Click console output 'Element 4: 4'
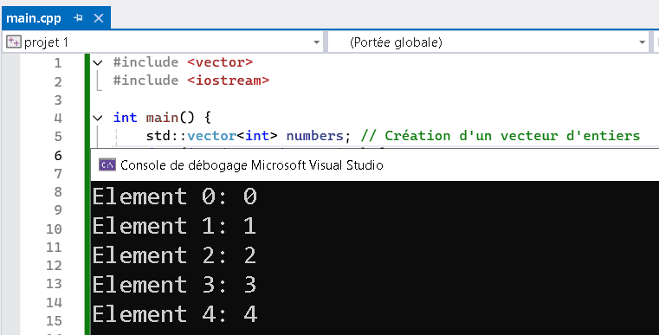This screenshot has width=659, height=335. (174, 314)
